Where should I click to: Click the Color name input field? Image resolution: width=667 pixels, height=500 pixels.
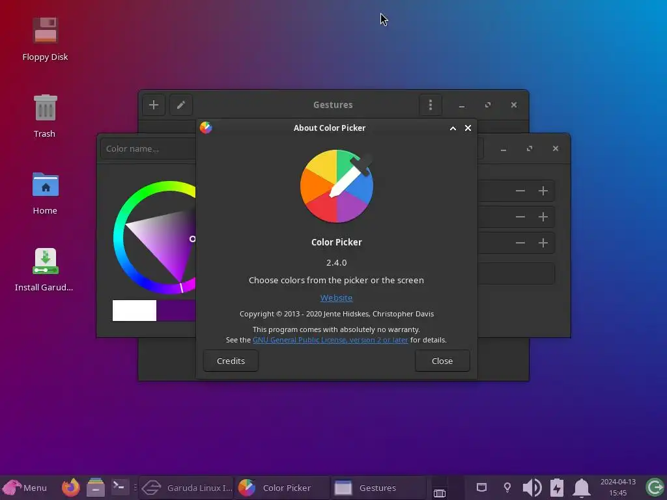(149, 149)
